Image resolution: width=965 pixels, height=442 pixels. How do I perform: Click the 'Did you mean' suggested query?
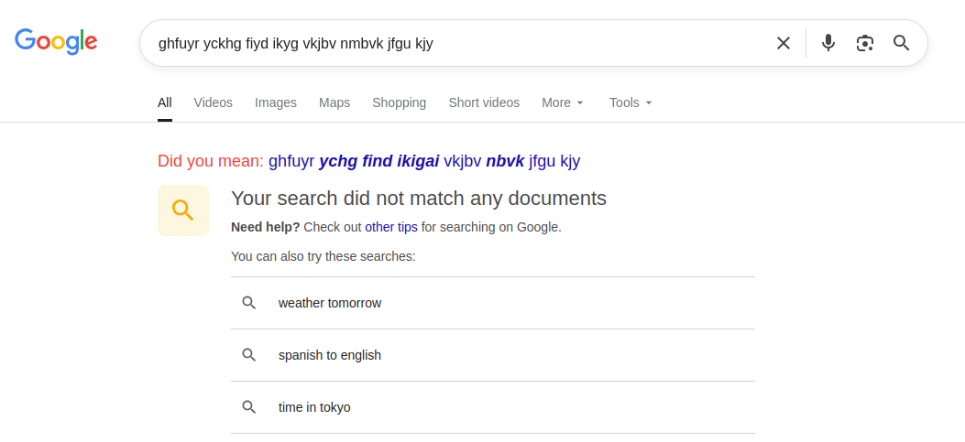(x=424, y=161)
